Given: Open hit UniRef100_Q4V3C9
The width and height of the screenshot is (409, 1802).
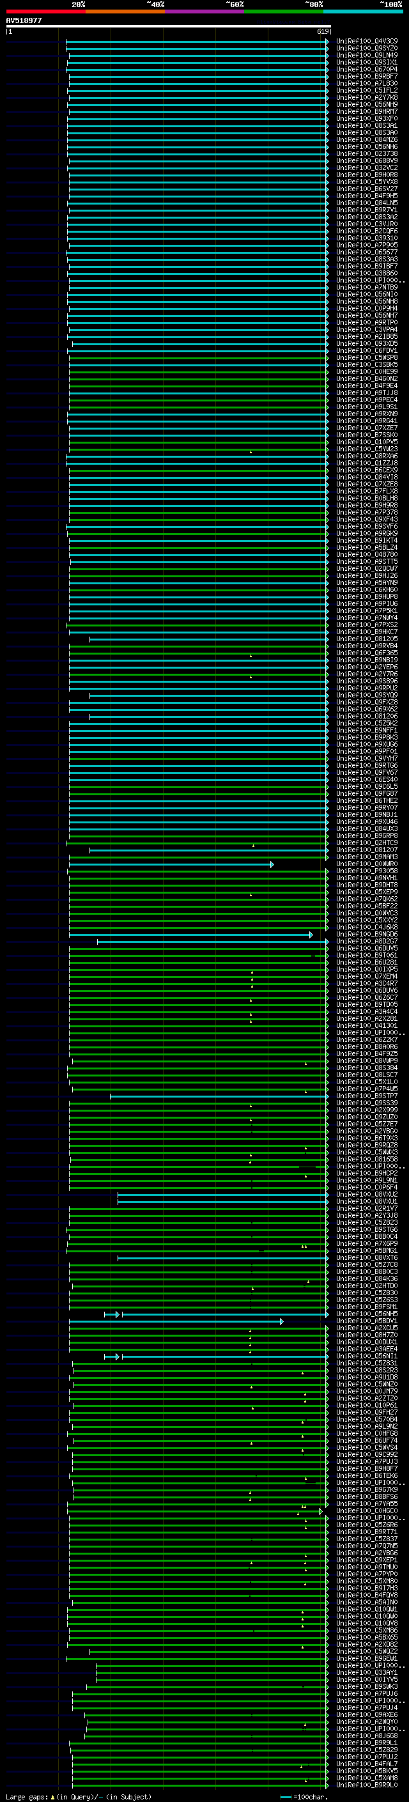Looking at the screenshot, I should pos(367,42).
